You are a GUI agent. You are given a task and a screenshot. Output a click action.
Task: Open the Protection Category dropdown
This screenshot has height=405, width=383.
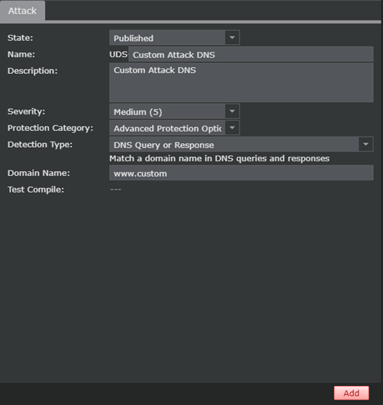175,128
